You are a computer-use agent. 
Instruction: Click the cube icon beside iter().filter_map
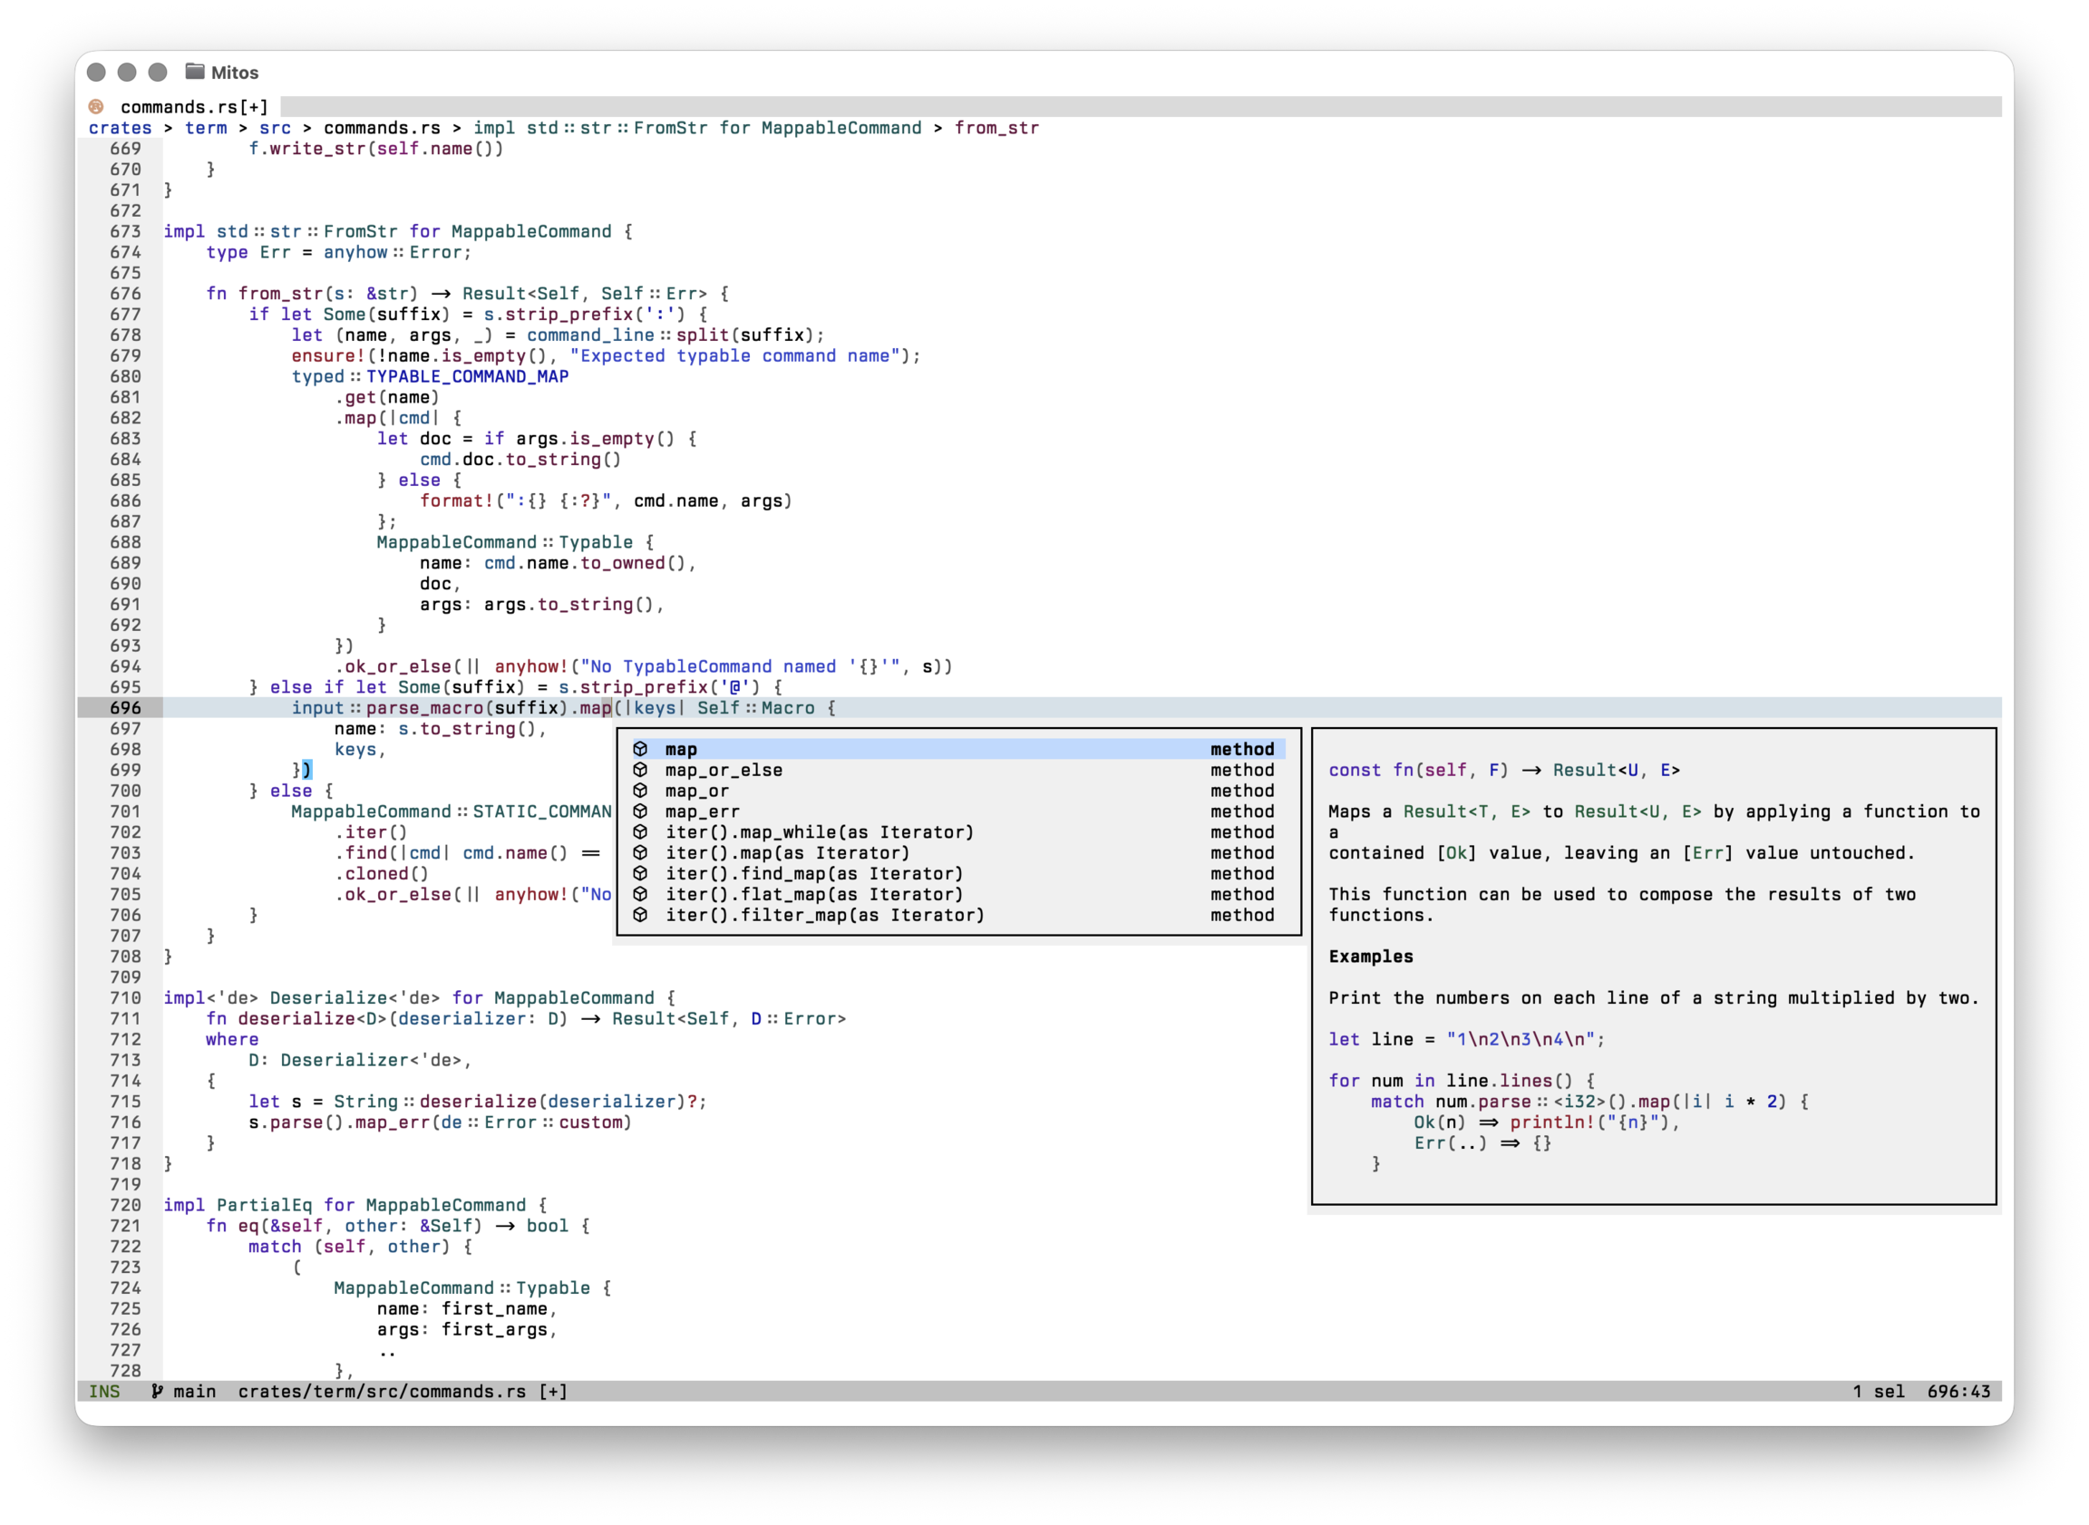pos(641,916)
